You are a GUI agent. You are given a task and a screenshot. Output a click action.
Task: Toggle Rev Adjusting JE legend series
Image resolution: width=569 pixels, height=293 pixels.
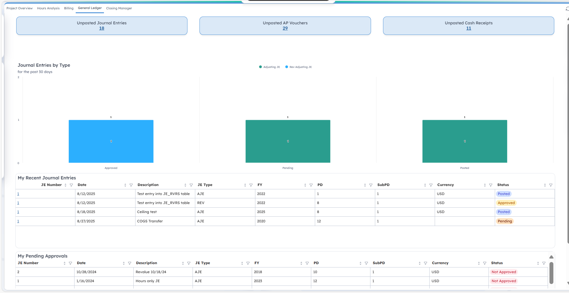click(x=298, y=67)
